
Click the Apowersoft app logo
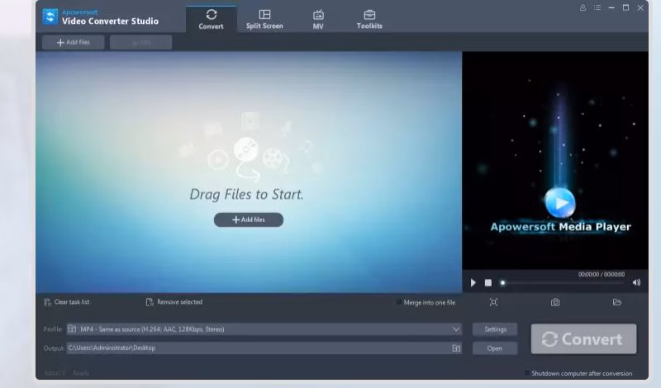tap(50, 17)
